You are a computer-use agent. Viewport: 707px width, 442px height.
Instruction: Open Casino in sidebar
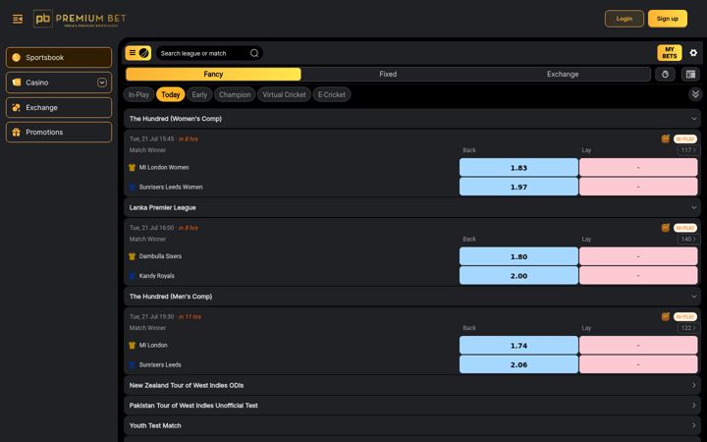point(59,83)
